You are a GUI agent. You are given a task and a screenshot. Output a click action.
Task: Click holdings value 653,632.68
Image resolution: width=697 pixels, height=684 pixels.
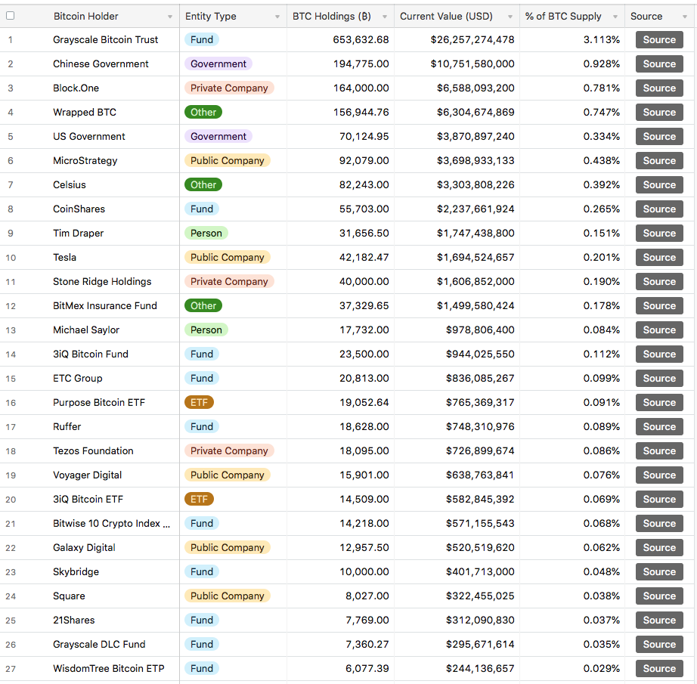361,39
